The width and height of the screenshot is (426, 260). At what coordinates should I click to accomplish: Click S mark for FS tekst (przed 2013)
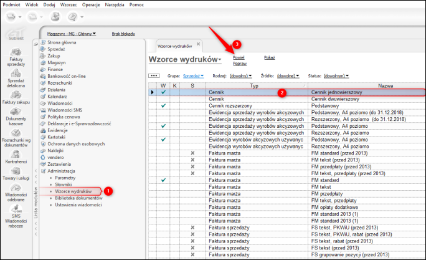(x=192, y=248)
